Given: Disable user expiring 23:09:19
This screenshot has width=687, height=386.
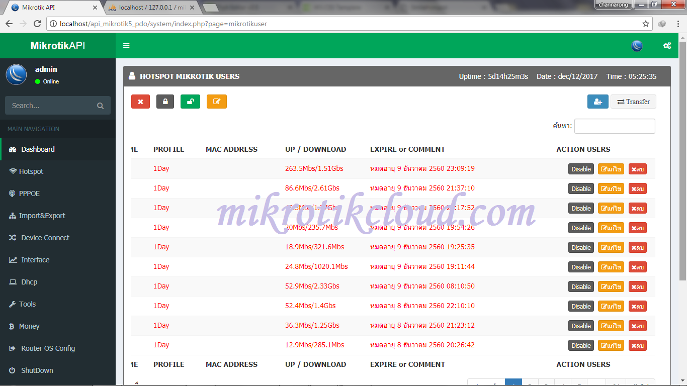Looking at the screenshot, I should click(581, 169).
